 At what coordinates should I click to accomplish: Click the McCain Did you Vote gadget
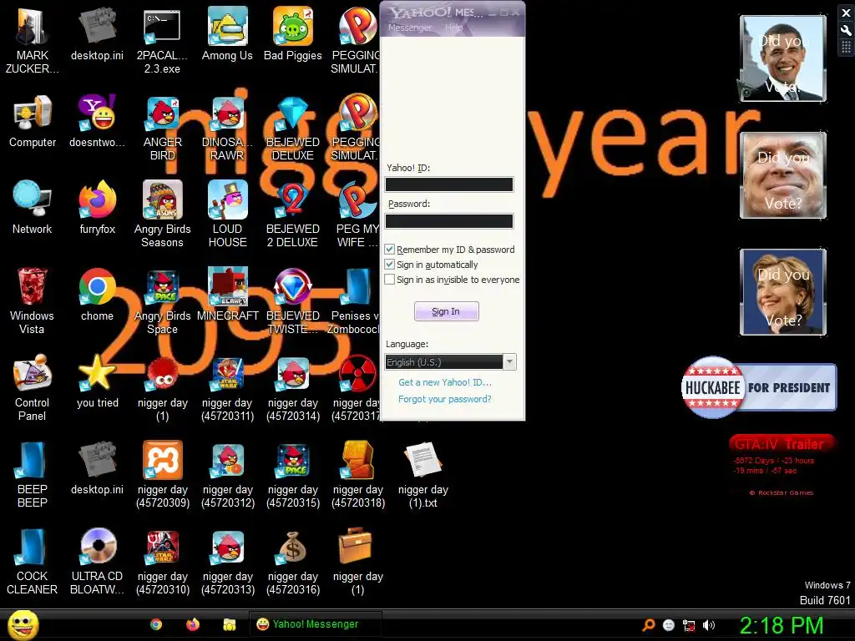coord(783,175)
